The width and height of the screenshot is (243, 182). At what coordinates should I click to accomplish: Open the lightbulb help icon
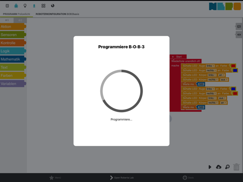(25, 6)
